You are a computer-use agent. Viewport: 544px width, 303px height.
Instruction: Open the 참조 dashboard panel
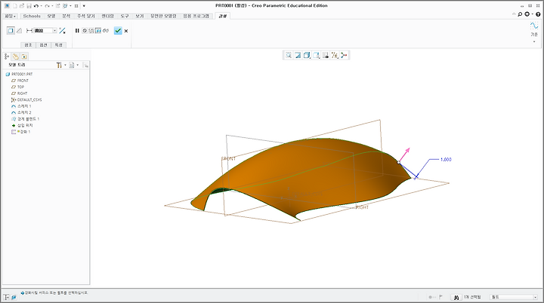28,45
